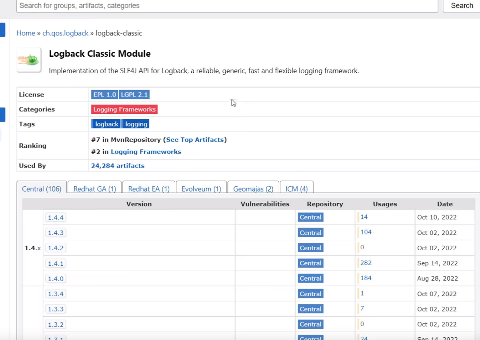The width and height of the screenshot is (480, 340).
Task: Open the 14 usages link for 1.4.4
Action: (364, 217)
